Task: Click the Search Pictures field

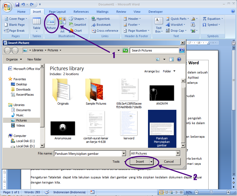Action: point(154,50)
